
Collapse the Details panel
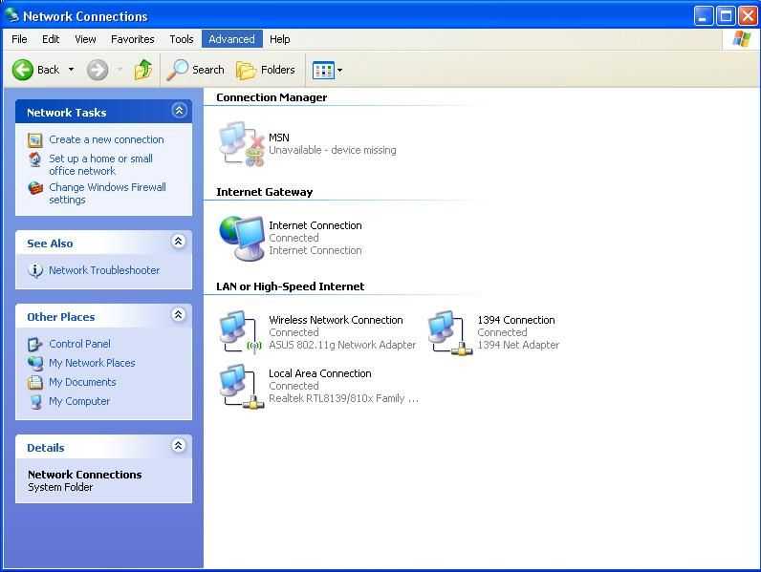point(179,447)
